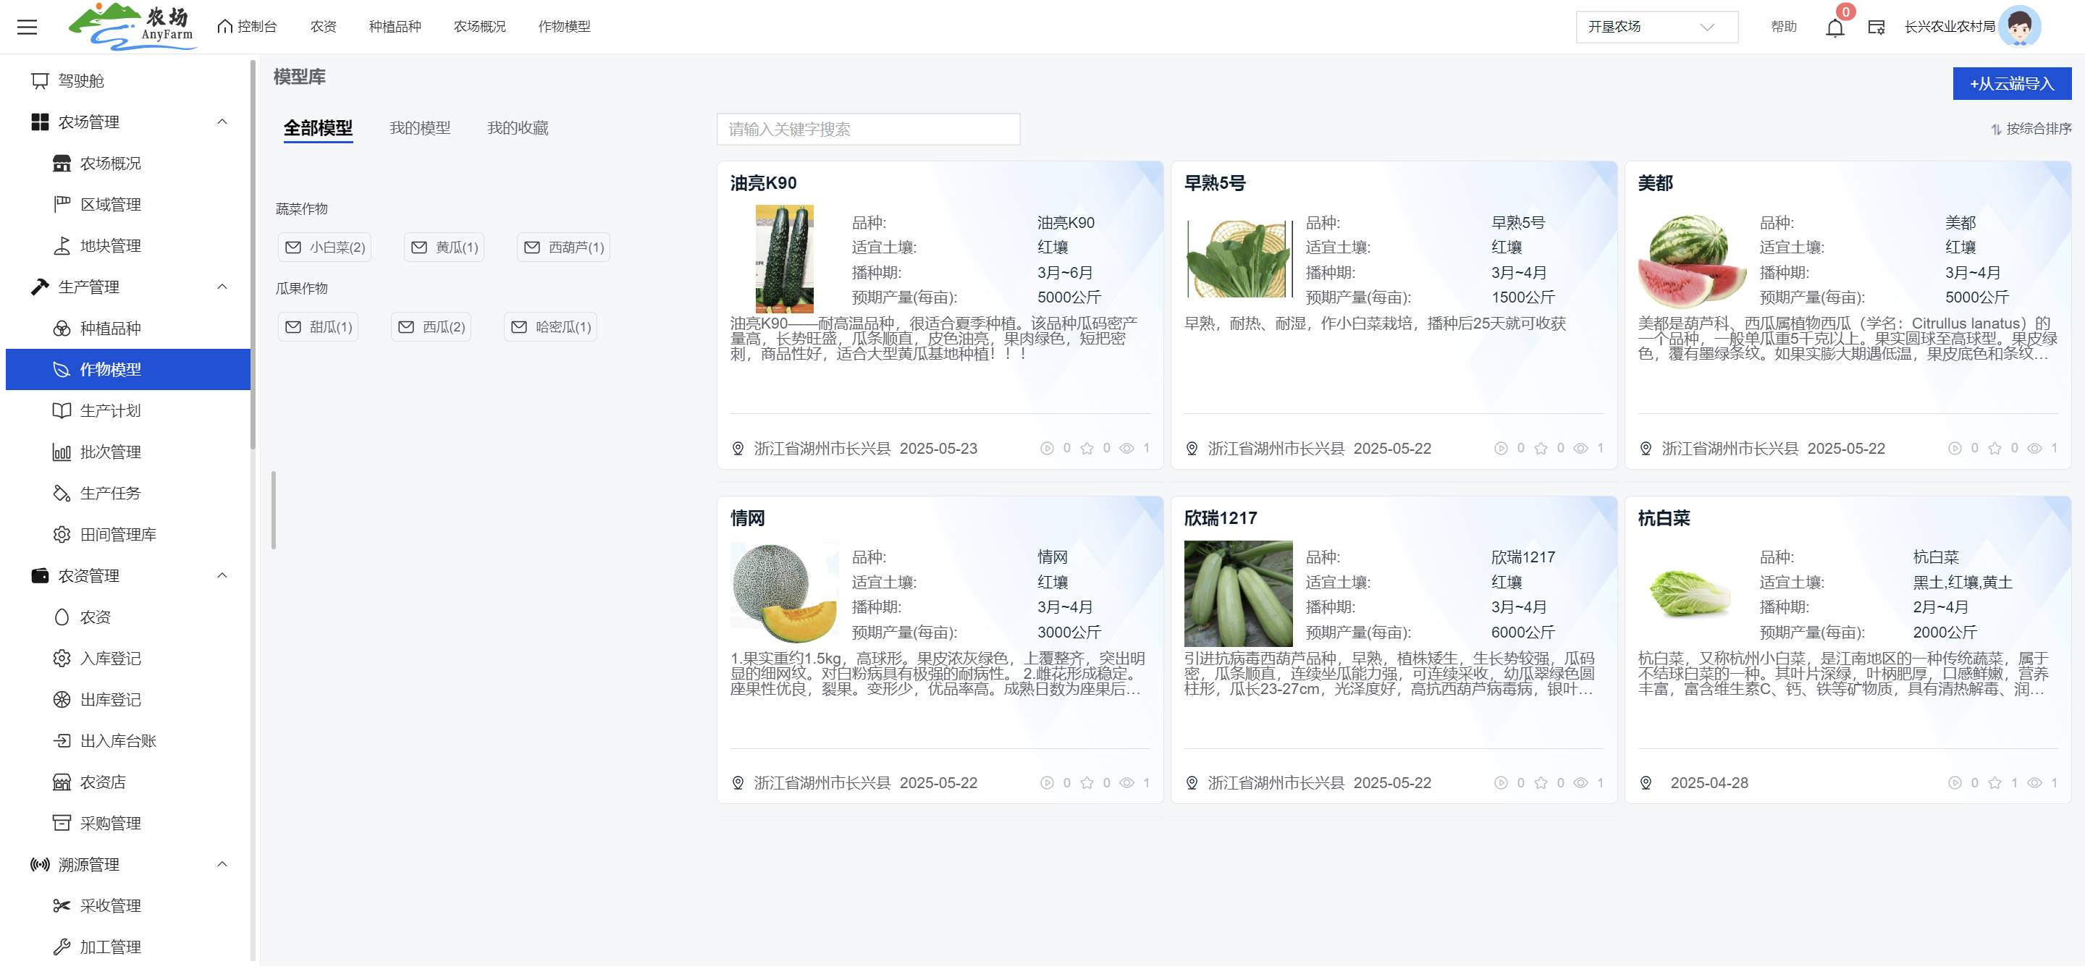
Task: Toggle the 小白菜(2) category filter
Action: 324,248
